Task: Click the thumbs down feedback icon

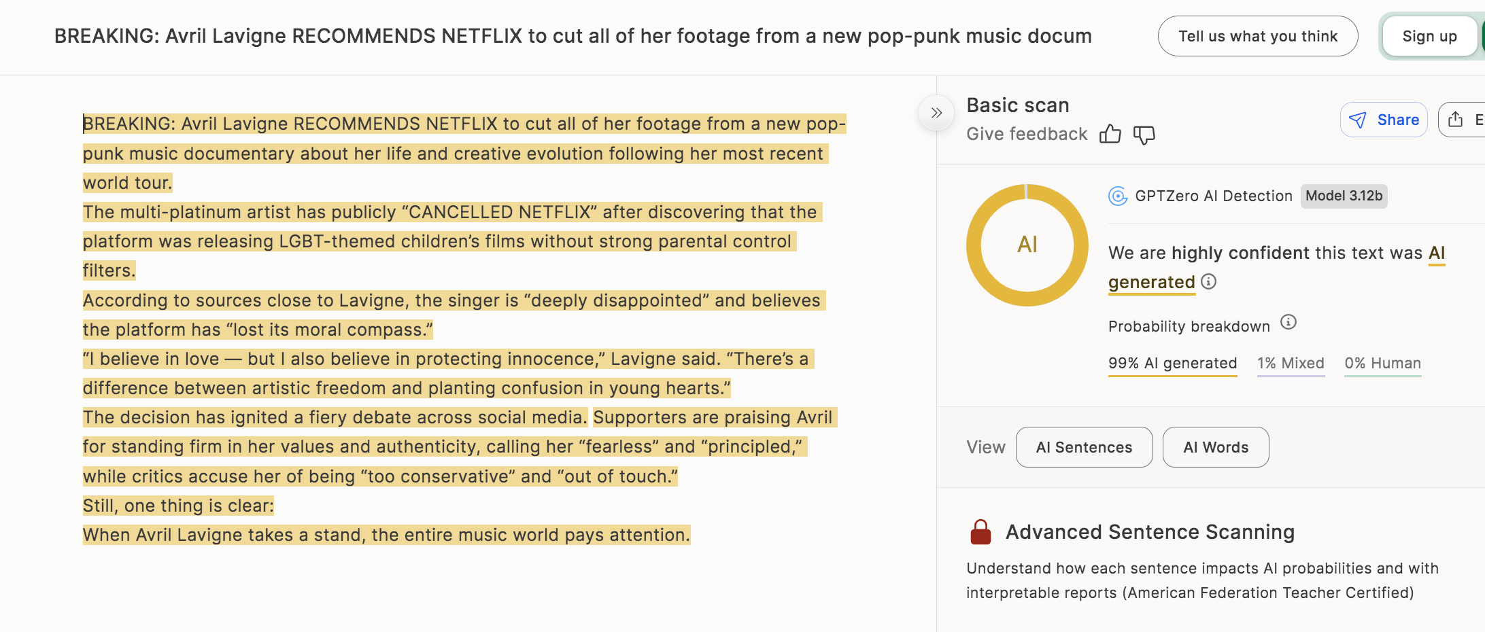Action: (x=1144, y=135)
